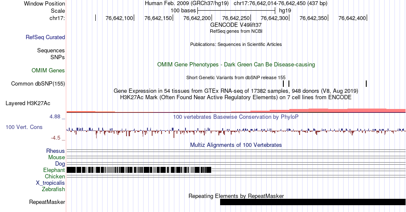Click the Elephant alignment block

click(x=139, y=170)
